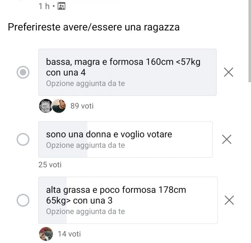This screenshot has width=251, height=243.
Task: Open the 14 voti voter list
Action: click(69, 234)
